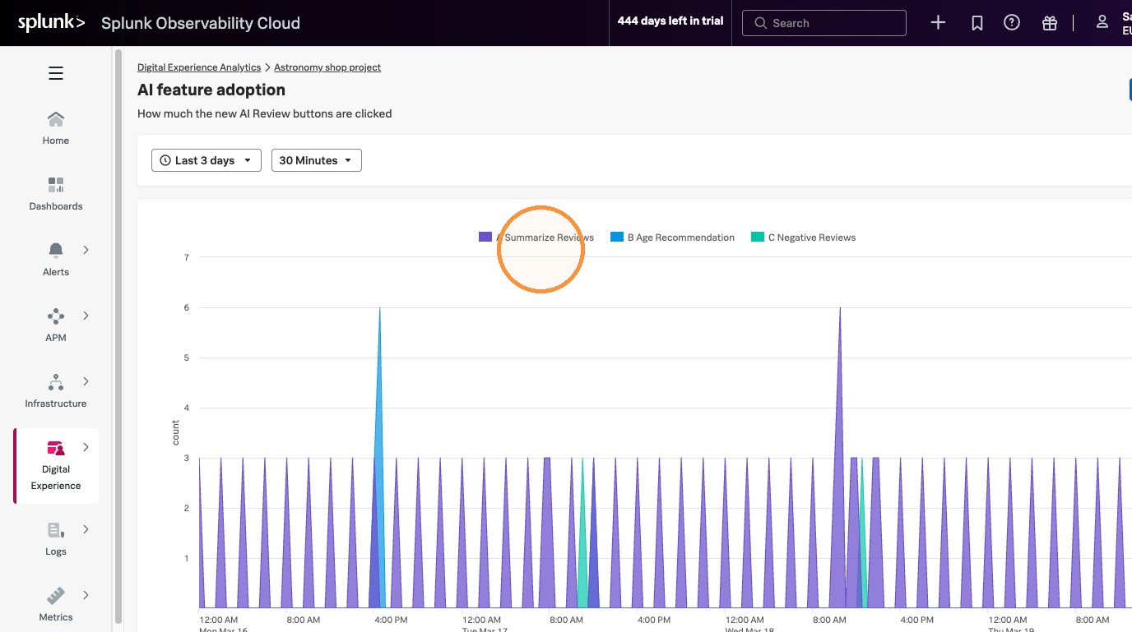This screenshot has height=632, width=1132.
Task: Click the AI feature adoption heading
Action: (x=211, y=90)
